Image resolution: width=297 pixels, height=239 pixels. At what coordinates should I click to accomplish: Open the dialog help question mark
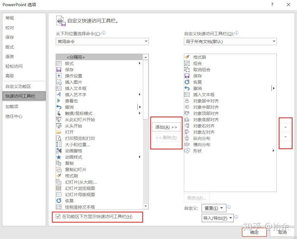click(272, 5)
